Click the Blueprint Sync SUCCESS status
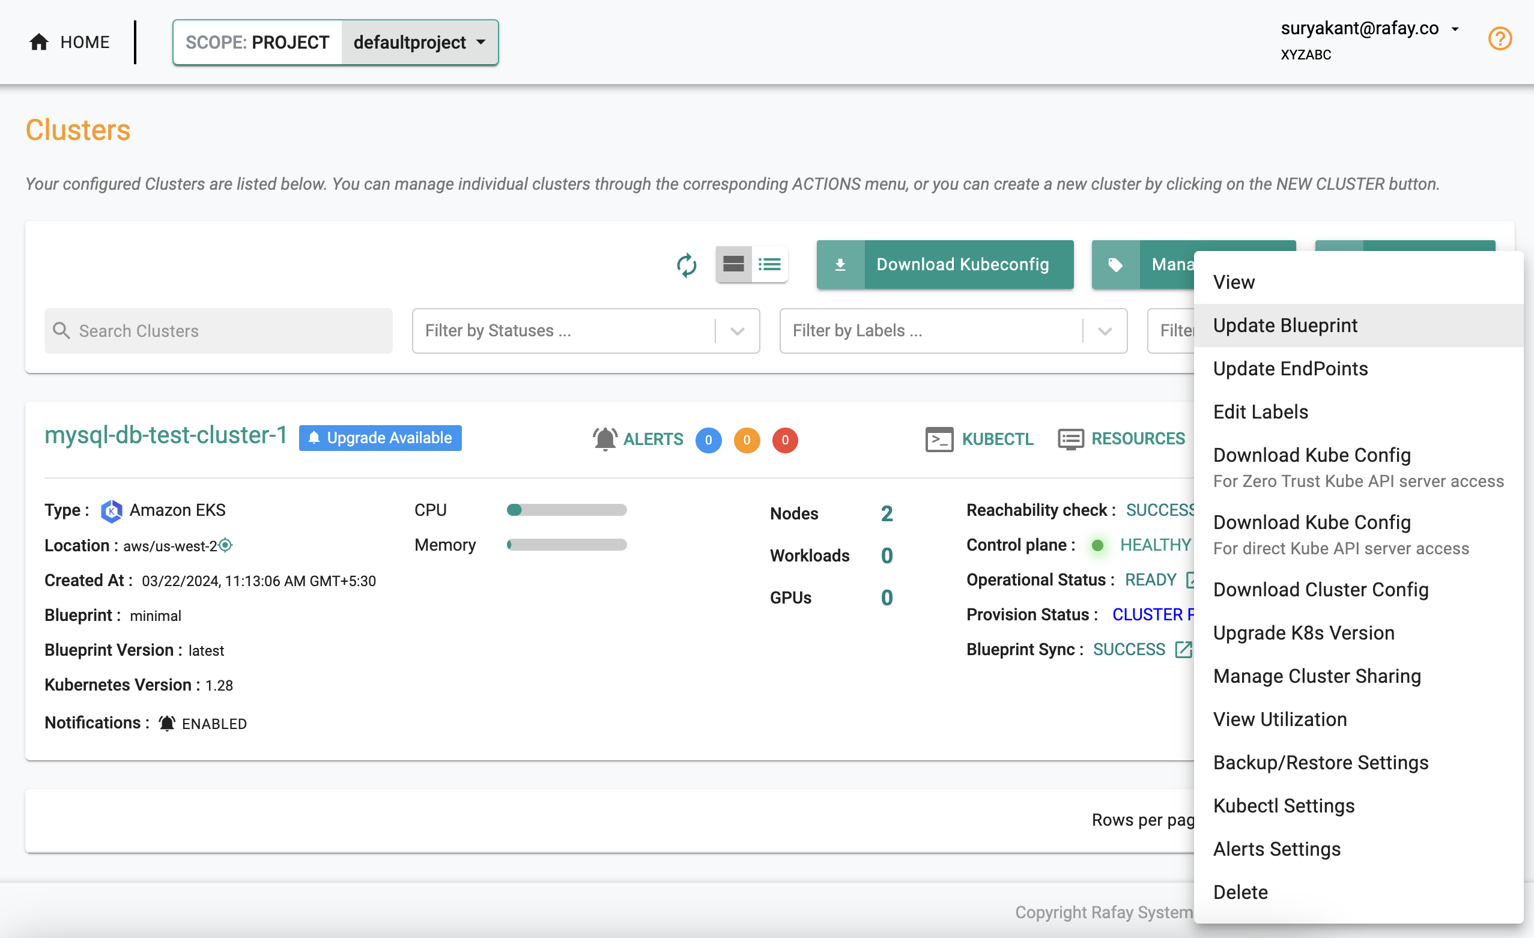 tap(1129, 649)
